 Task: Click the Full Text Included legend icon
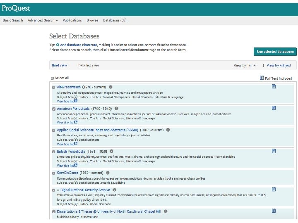click(x=262, y=78)
